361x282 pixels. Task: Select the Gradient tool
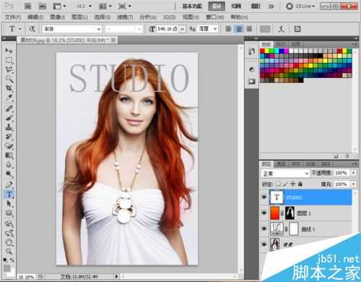tap(9, 155)
